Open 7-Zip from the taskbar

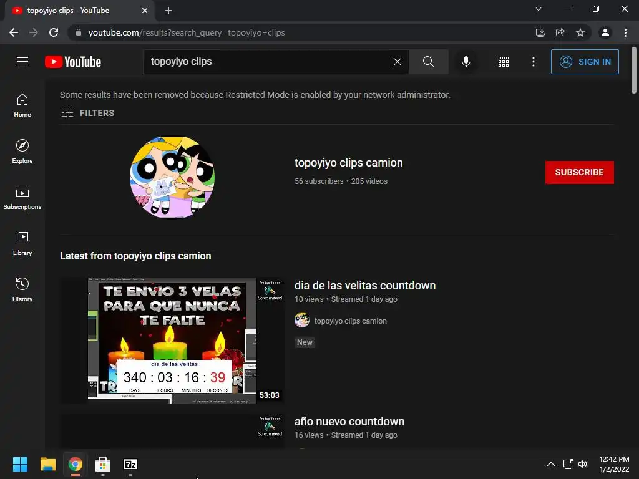pyautogui.click(x=130, y=464)
